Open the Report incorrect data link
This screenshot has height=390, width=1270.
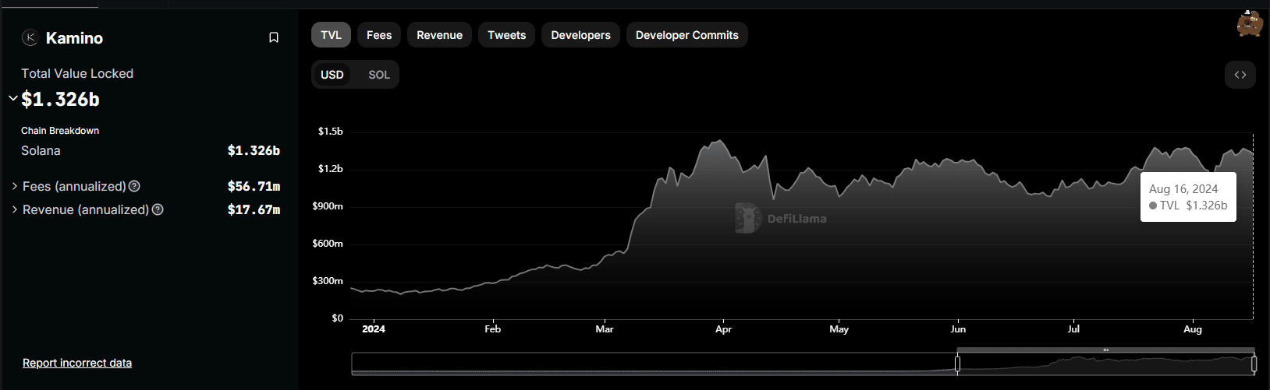[77, 363]
